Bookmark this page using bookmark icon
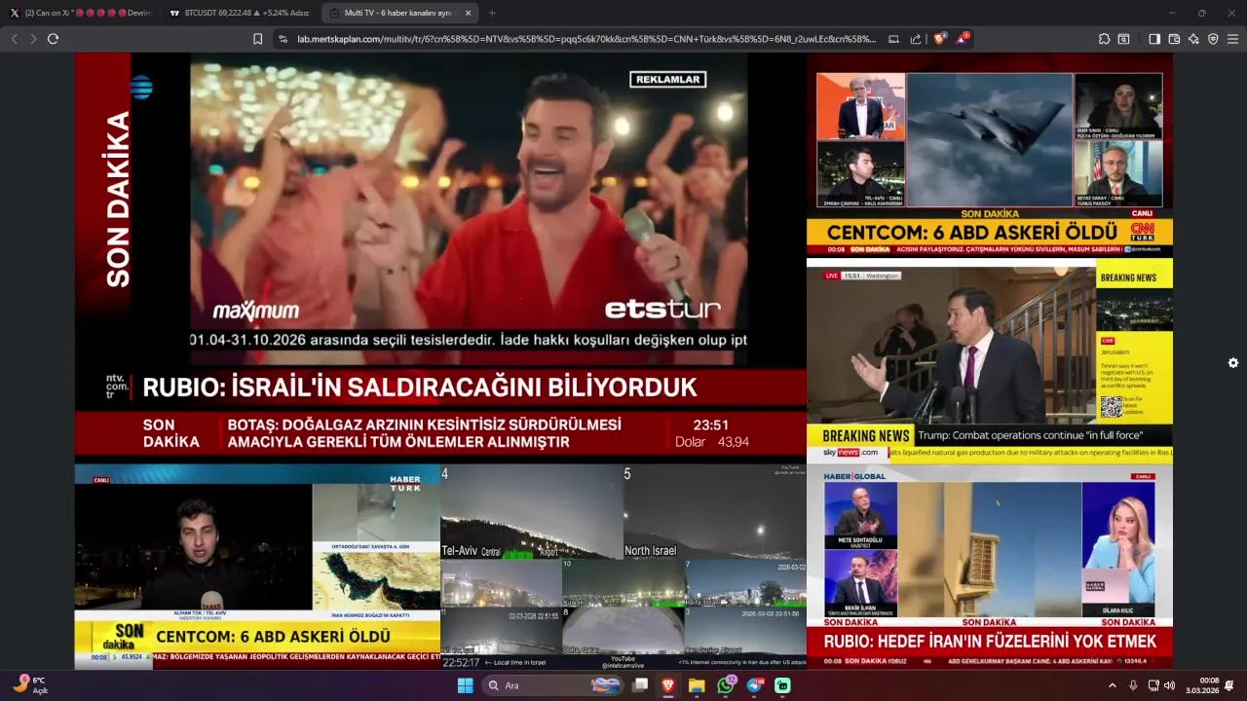The image size is (1247, 701). (x=257, y=39)
